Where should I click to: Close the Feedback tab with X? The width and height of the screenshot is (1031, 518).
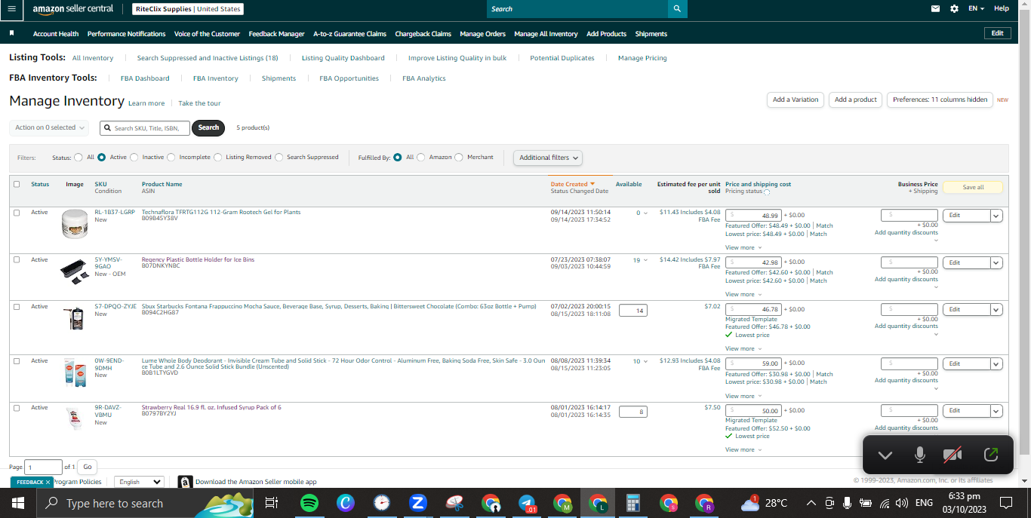pos(48,482)
